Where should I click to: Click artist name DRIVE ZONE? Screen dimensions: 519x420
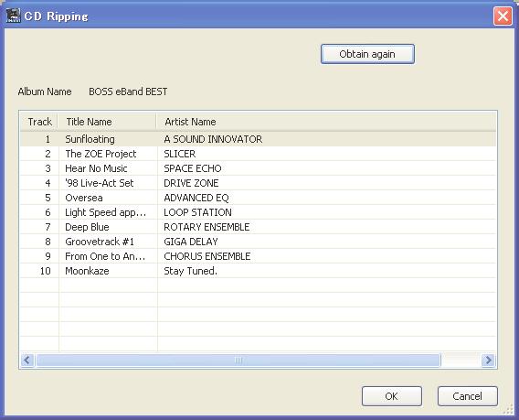191,183
